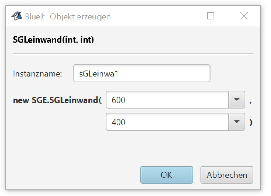271x196 pixels.
Task: Click the new SGE.SGLeinwand( label text
Action: pyautogui.click(x=57, y=100)
